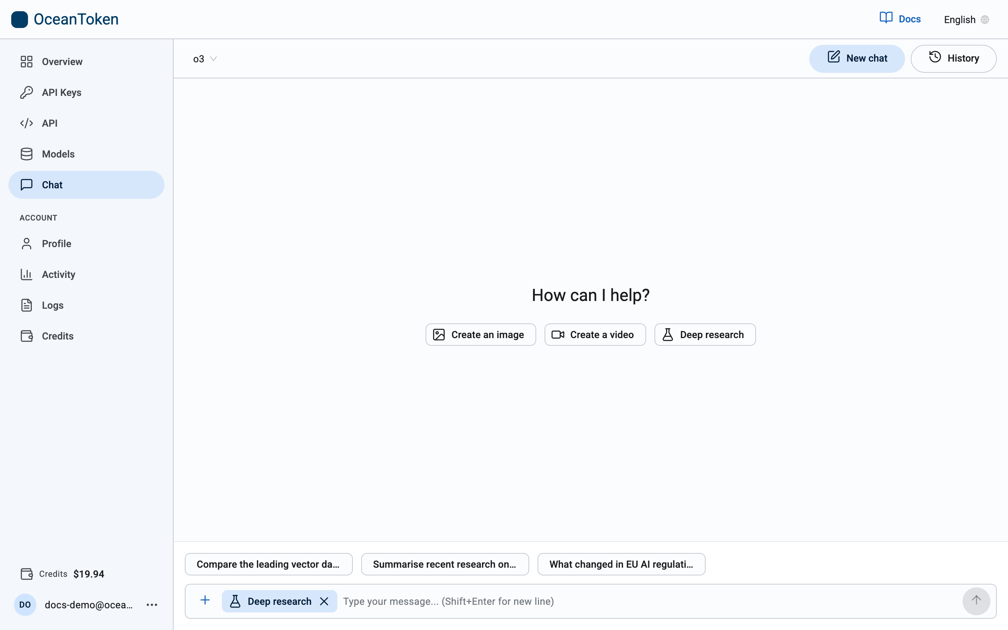Expand the o3 model dropdown
Screen dimensions: 1008x630
pyautogui.click(x=204, y=59)
